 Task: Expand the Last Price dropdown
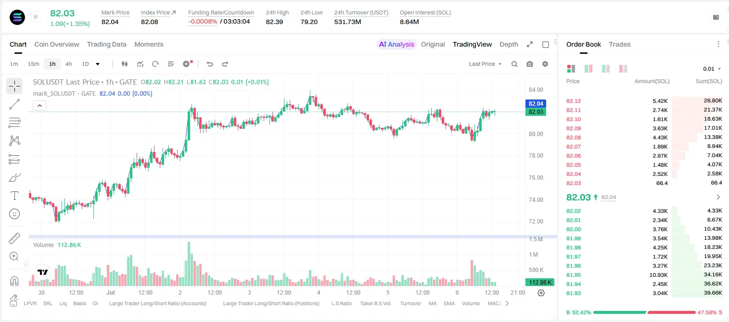485,64
